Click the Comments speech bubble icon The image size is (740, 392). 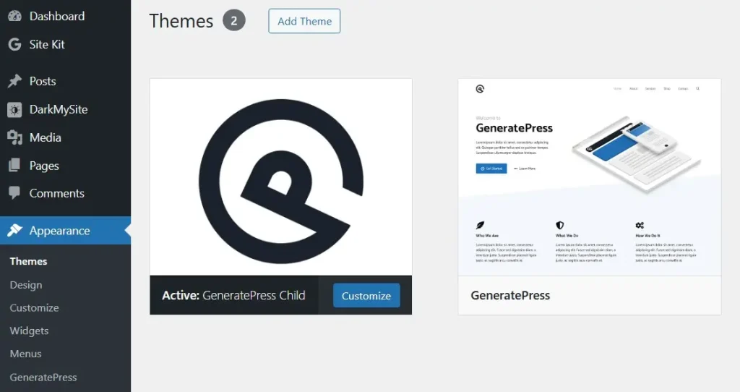tap(14, 192)
